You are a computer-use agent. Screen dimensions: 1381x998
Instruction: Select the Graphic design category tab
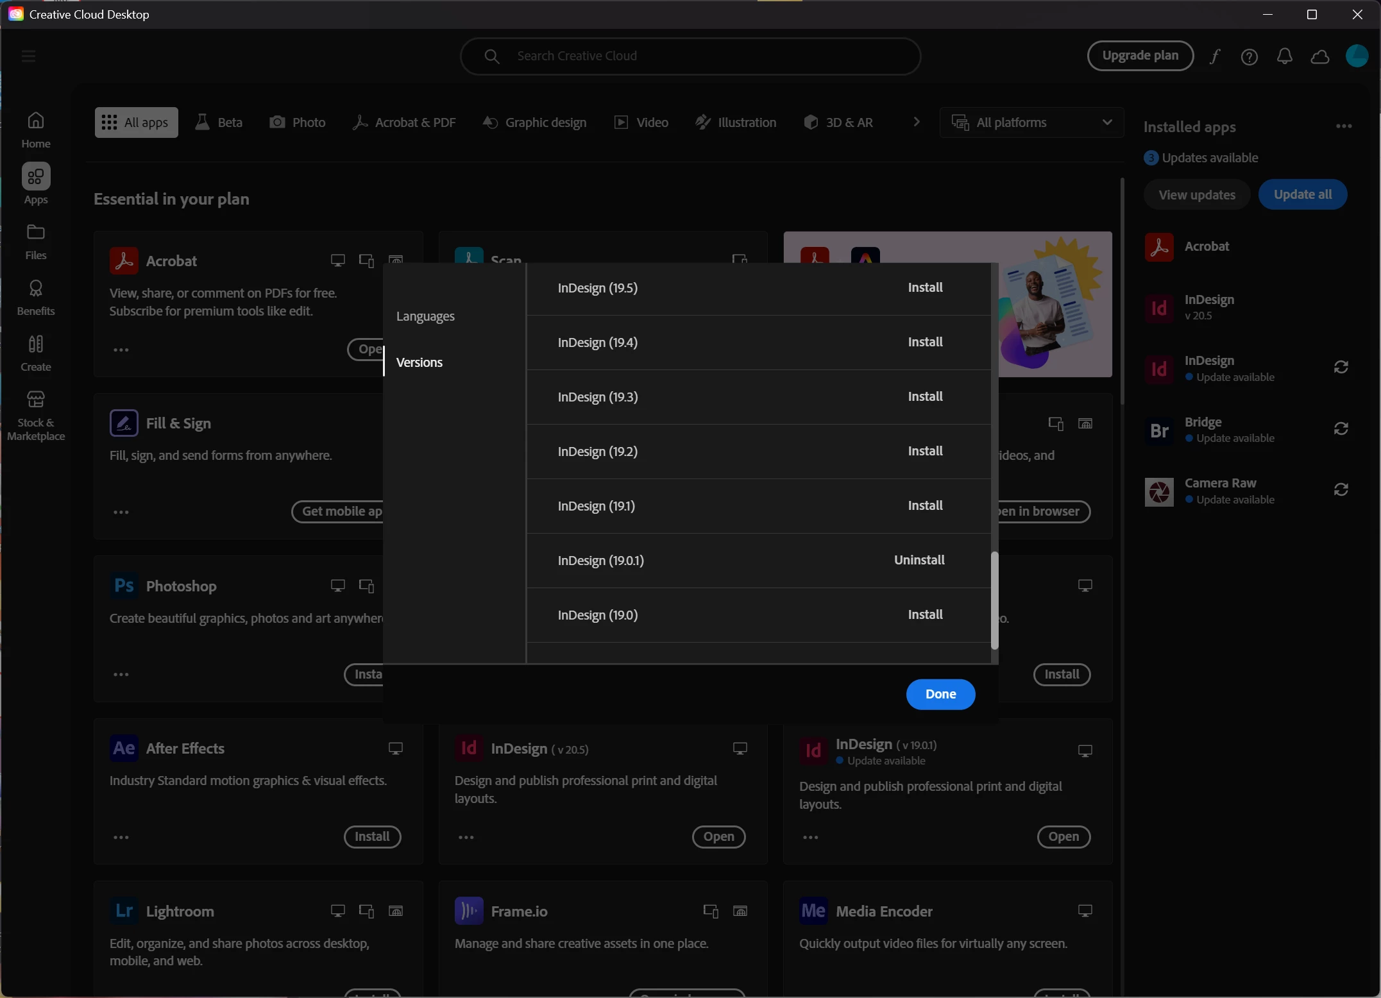click(x=535, y=122)
